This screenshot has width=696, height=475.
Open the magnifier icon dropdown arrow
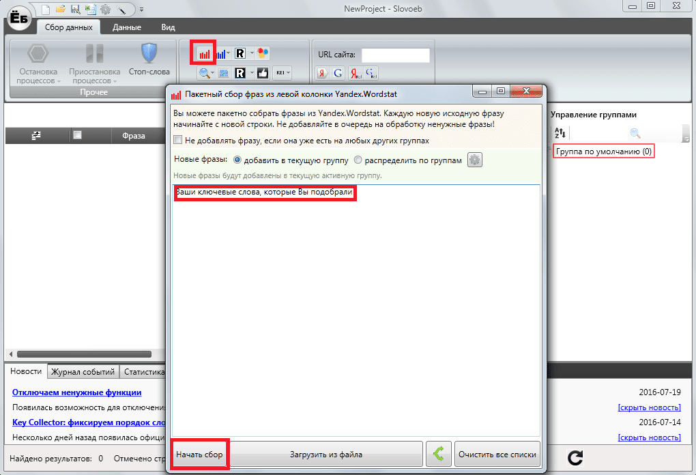pyautogui.click(x=213, y=73)
